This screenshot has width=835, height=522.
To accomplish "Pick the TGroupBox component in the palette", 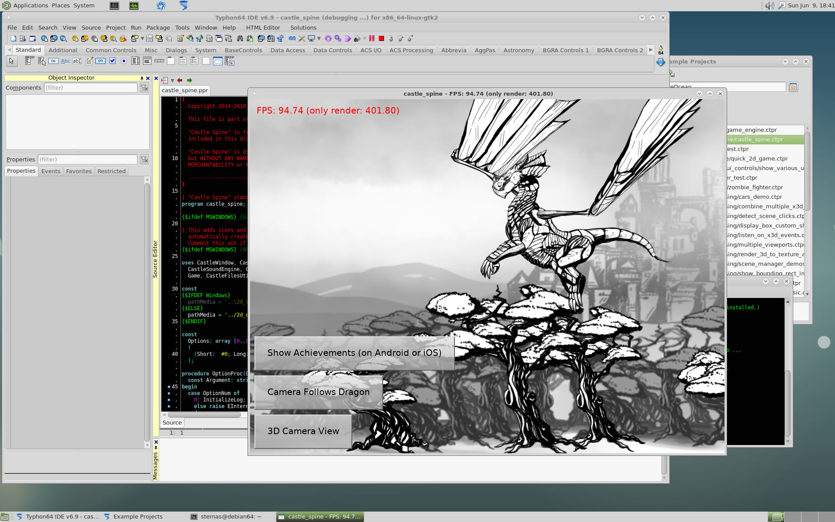I will click(x=171, y=61).
